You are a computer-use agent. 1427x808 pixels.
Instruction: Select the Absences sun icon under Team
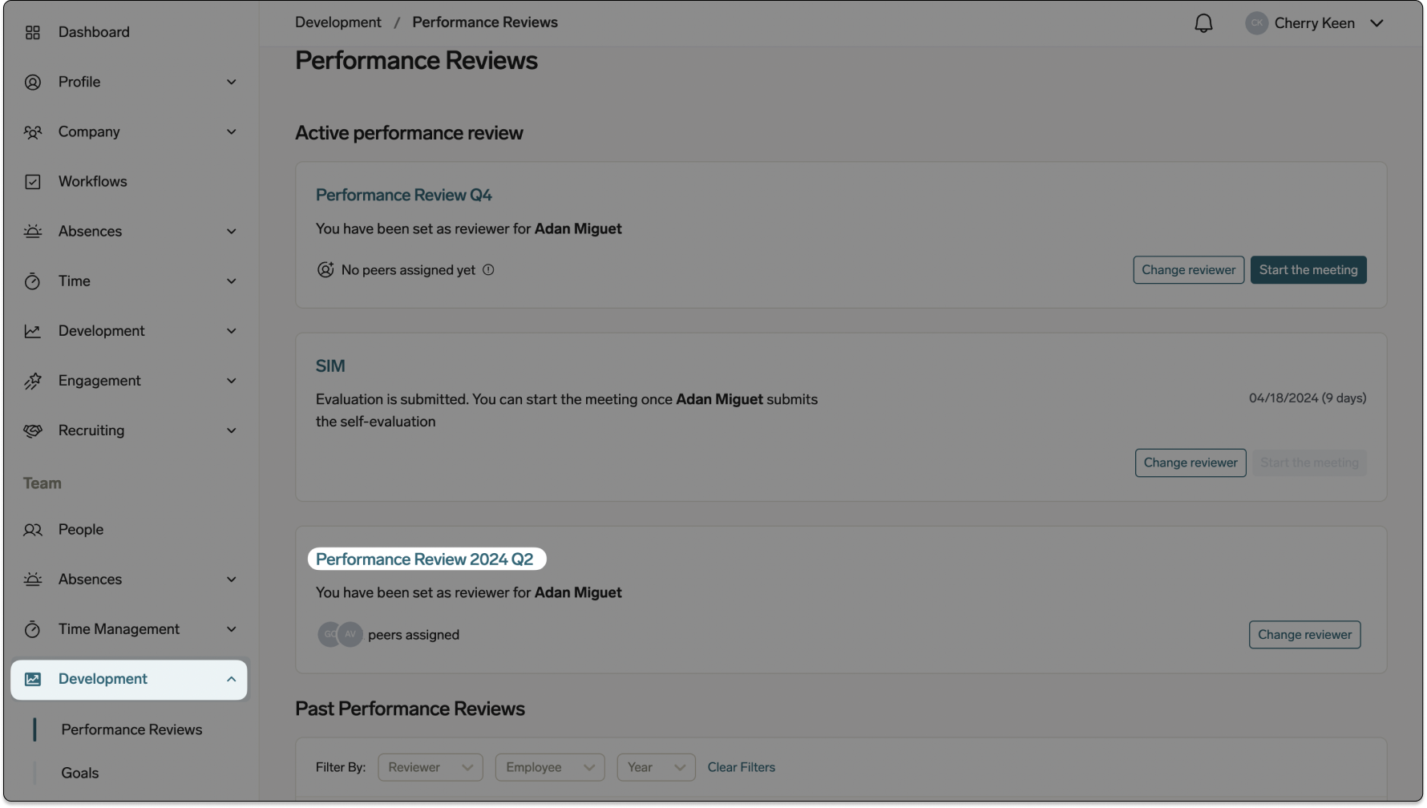click(x=33, y=579)
